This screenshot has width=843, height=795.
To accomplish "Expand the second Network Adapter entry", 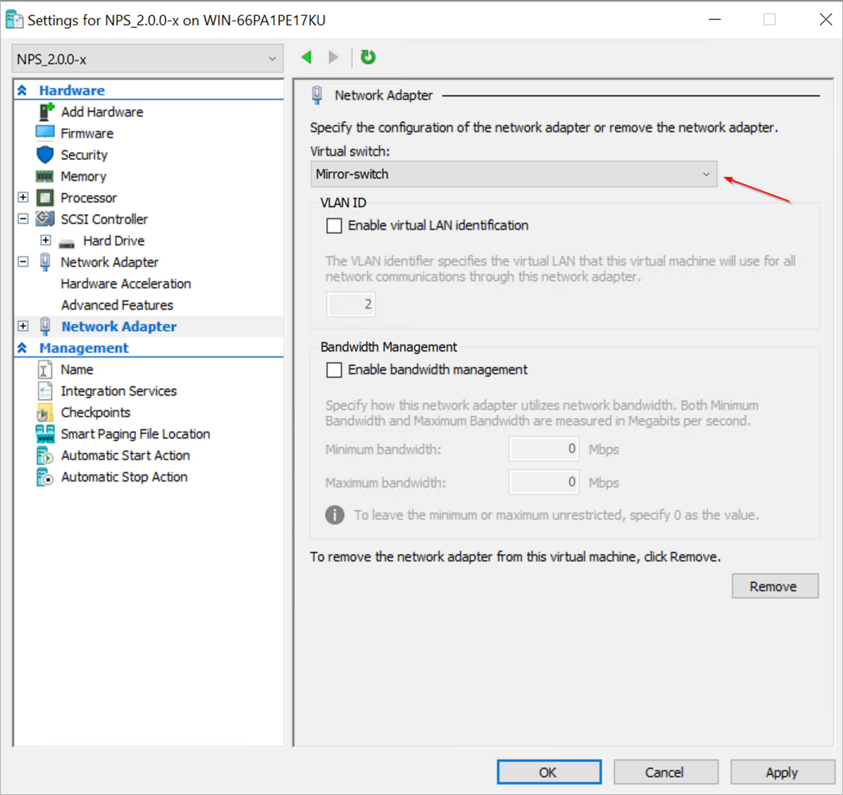I will pos(23,326).
